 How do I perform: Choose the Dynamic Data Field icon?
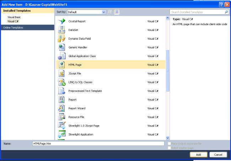pyautogui.click(x=62, y=39)
